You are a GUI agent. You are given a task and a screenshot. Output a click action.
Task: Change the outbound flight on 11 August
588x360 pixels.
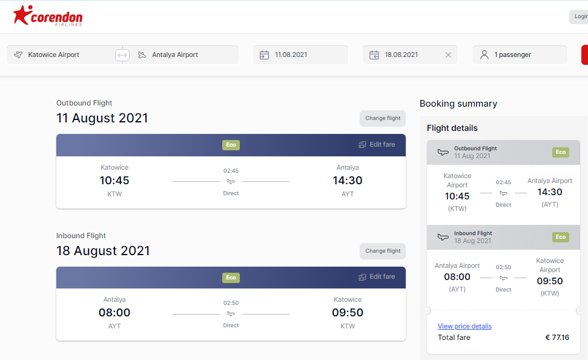(x=383, y=118)
